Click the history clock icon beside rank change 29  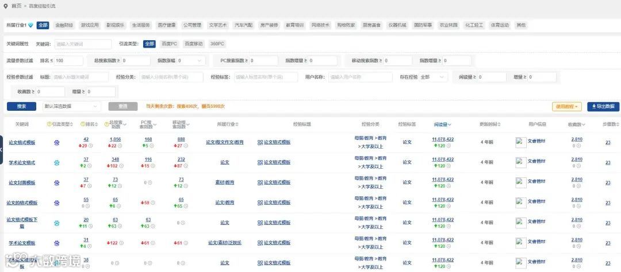click(x=90, y=146)
